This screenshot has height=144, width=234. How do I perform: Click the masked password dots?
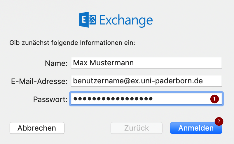coord(113,99)
